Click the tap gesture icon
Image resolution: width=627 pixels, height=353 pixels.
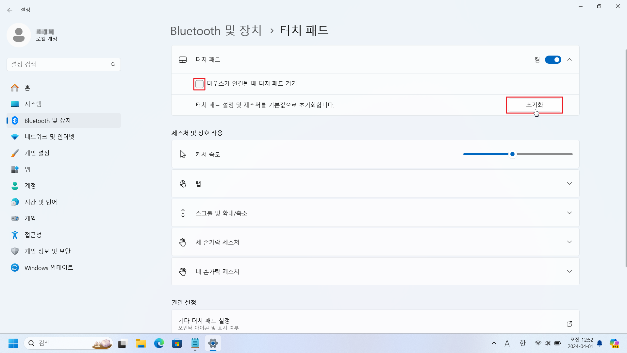183,184
